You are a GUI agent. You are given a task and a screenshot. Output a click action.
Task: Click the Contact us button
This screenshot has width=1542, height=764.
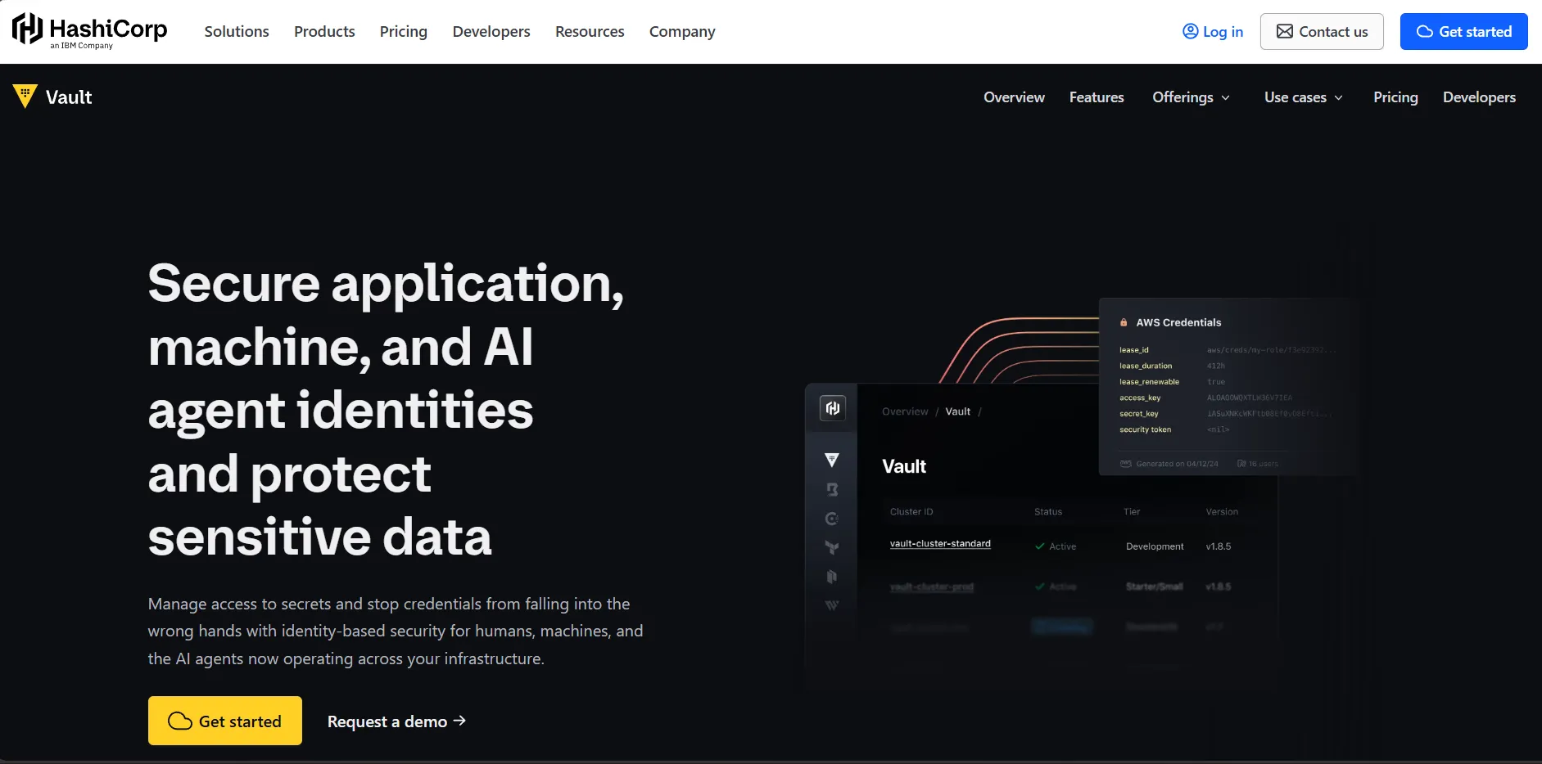click(x=1322, y=31)
